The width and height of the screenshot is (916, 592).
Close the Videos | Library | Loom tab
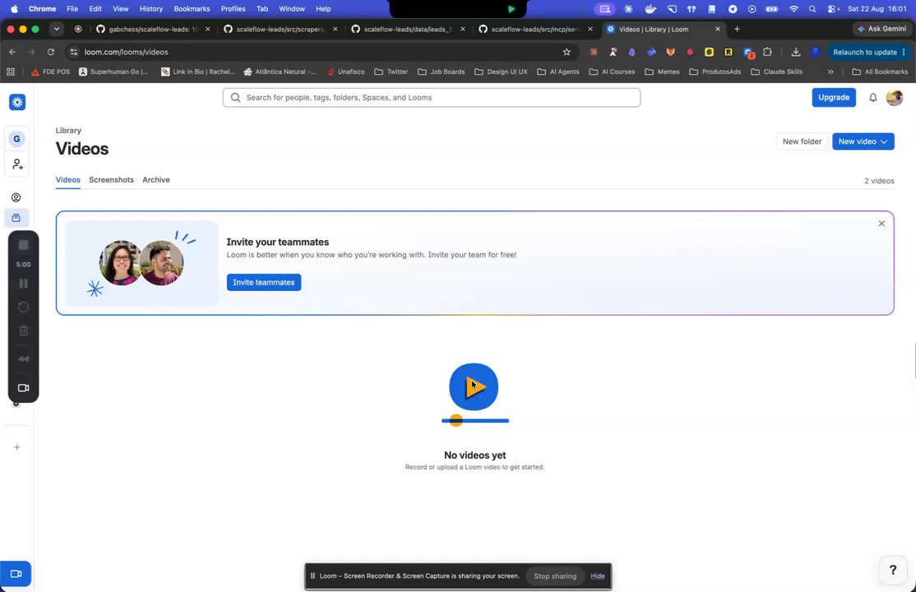click(x=718, y=30)
